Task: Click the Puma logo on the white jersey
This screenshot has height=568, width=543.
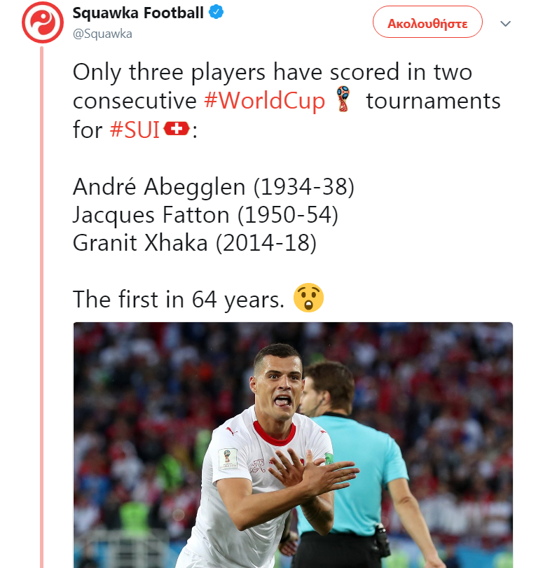Action: [x=231, y=431]
